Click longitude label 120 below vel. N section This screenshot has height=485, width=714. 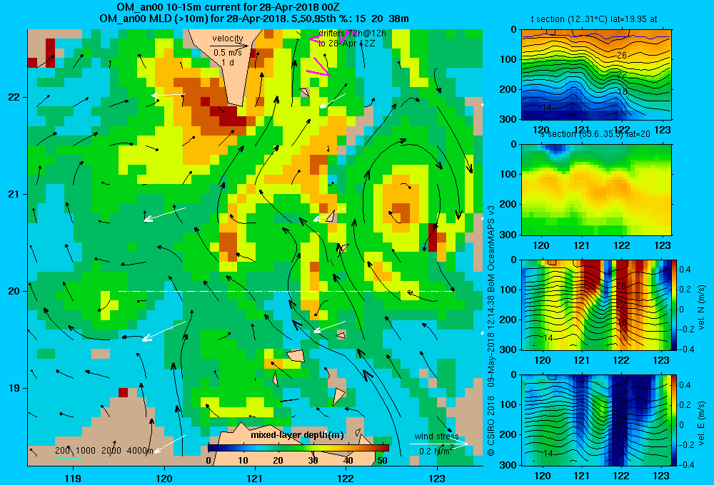[542, 360]
